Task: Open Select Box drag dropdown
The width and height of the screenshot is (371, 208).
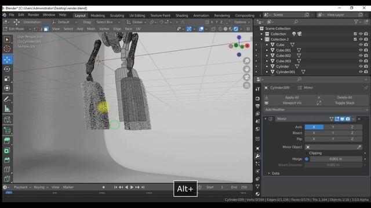Action: (108, 22)
